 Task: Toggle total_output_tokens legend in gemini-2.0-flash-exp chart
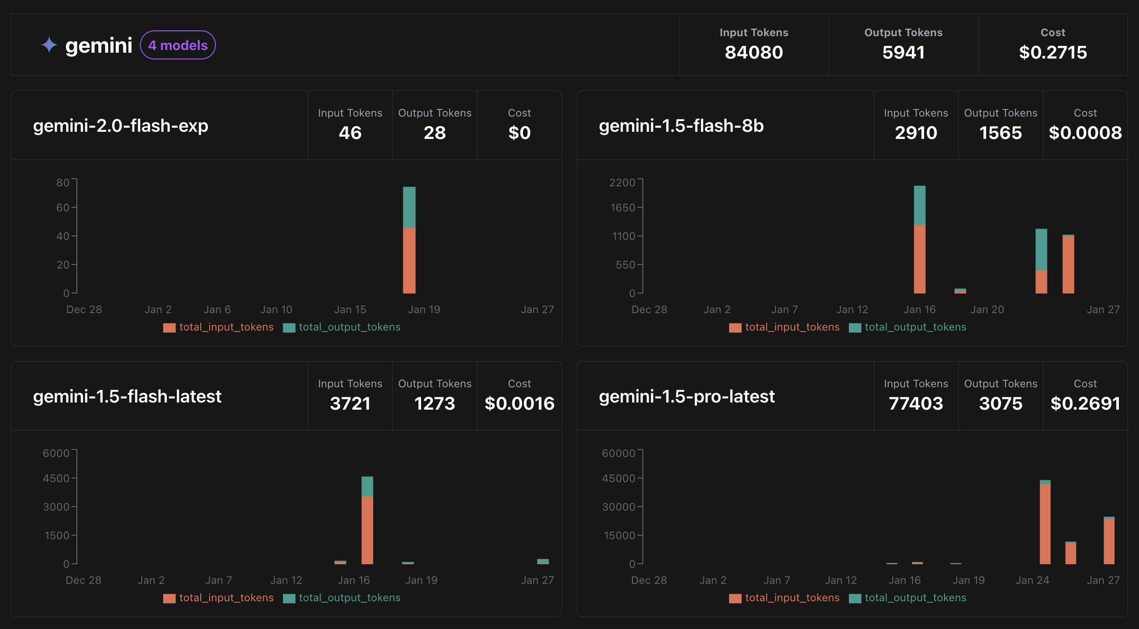pyautogui.click(x=342, y=327)
